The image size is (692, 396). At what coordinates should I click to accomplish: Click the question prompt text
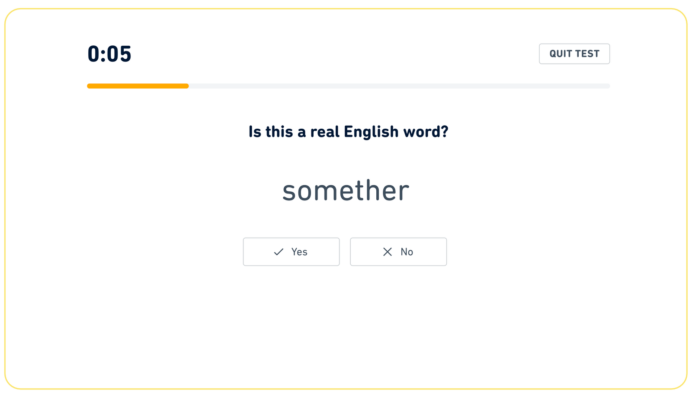click(349, 132)
